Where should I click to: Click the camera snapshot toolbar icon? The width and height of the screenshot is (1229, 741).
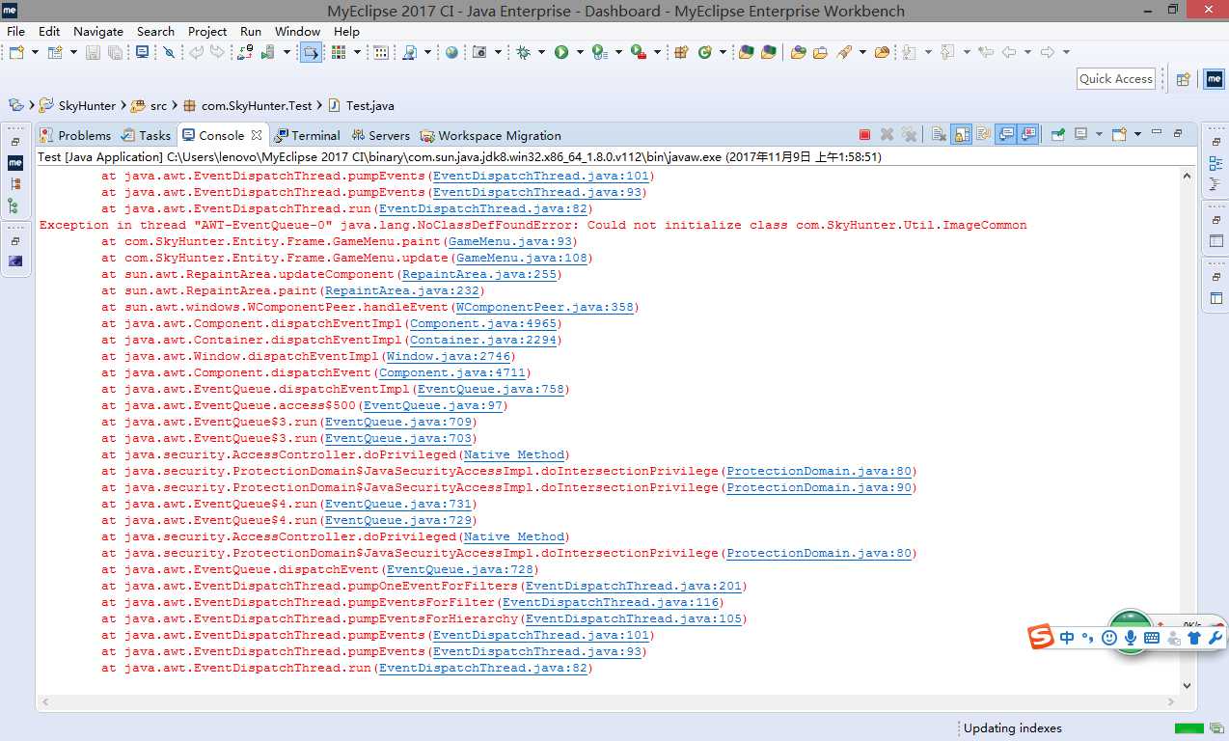(x=479, y=52)
